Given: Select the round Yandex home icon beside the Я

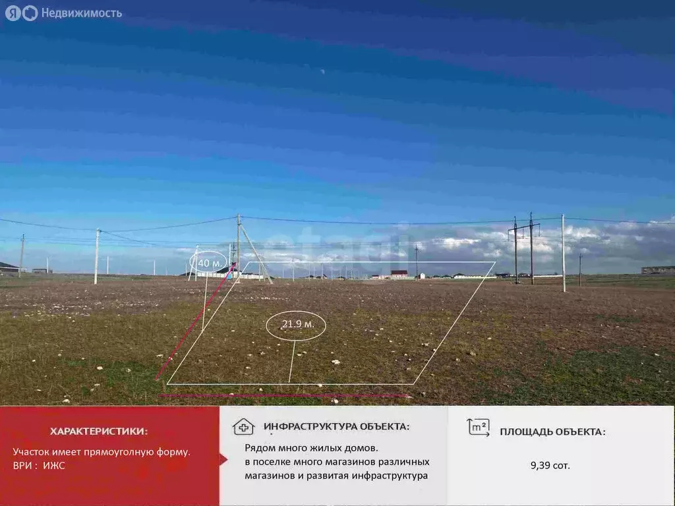Looking at the screenshot, I should [x=28, y=12].
